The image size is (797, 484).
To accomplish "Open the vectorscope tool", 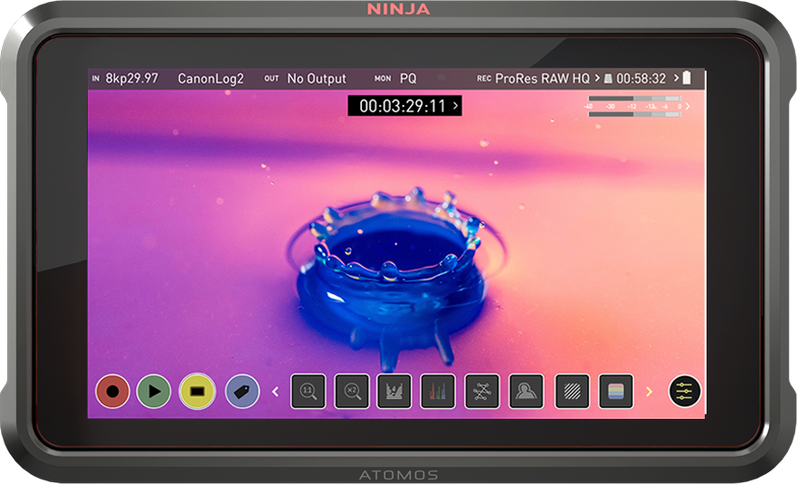I will [482, 392].
